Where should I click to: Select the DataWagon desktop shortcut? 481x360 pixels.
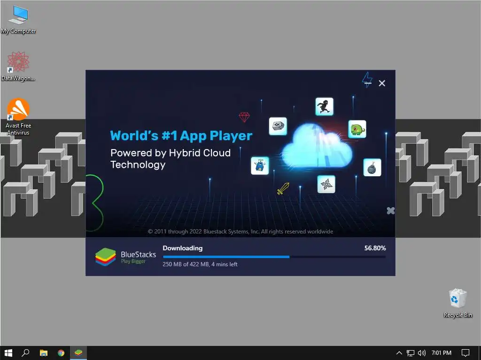tap(18, 66)
